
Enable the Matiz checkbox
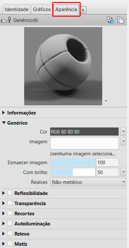(10, 243)
